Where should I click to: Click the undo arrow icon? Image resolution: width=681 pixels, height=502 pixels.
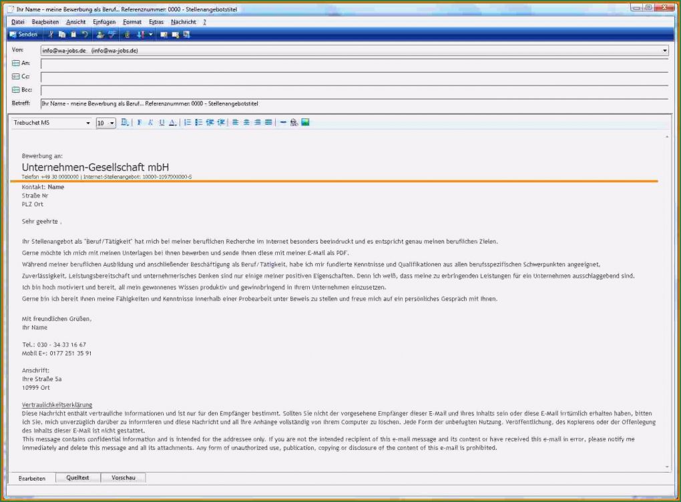click(85, 34)
